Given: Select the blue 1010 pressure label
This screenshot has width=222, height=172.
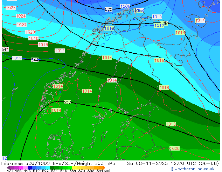Looking at the screenshot, I should click(x=157, y=16).
